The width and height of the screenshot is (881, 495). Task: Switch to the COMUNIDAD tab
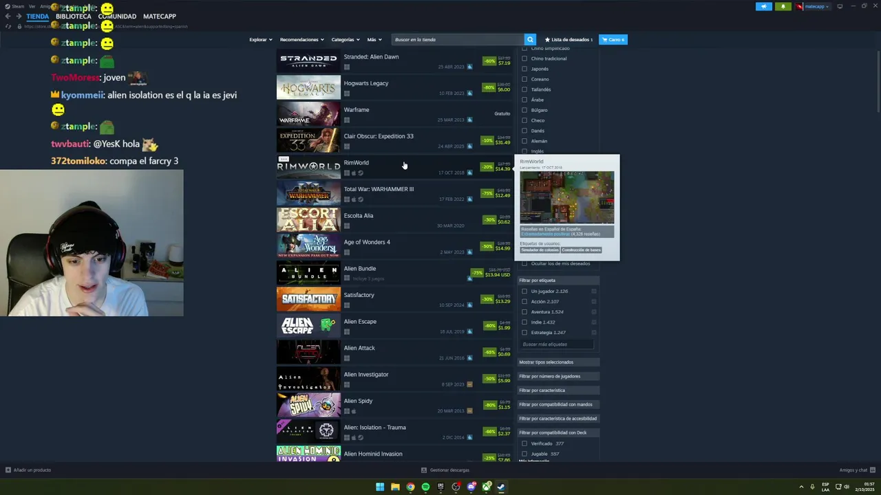117,16
